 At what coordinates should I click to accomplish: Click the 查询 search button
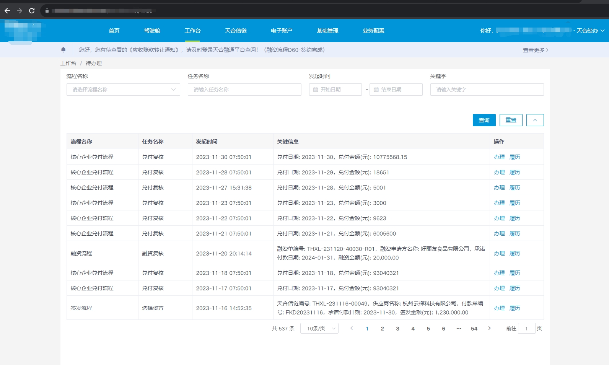pos(484,120)
